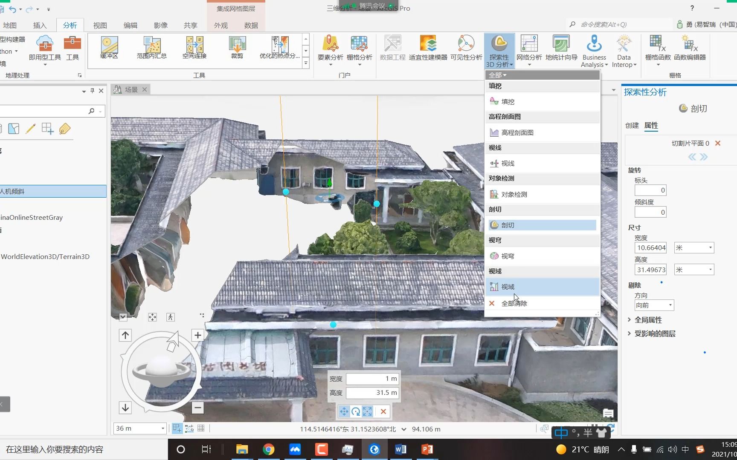Click the Width 10.66404 input field
Viewport: 737px width, 460px height.
[650, 247]
